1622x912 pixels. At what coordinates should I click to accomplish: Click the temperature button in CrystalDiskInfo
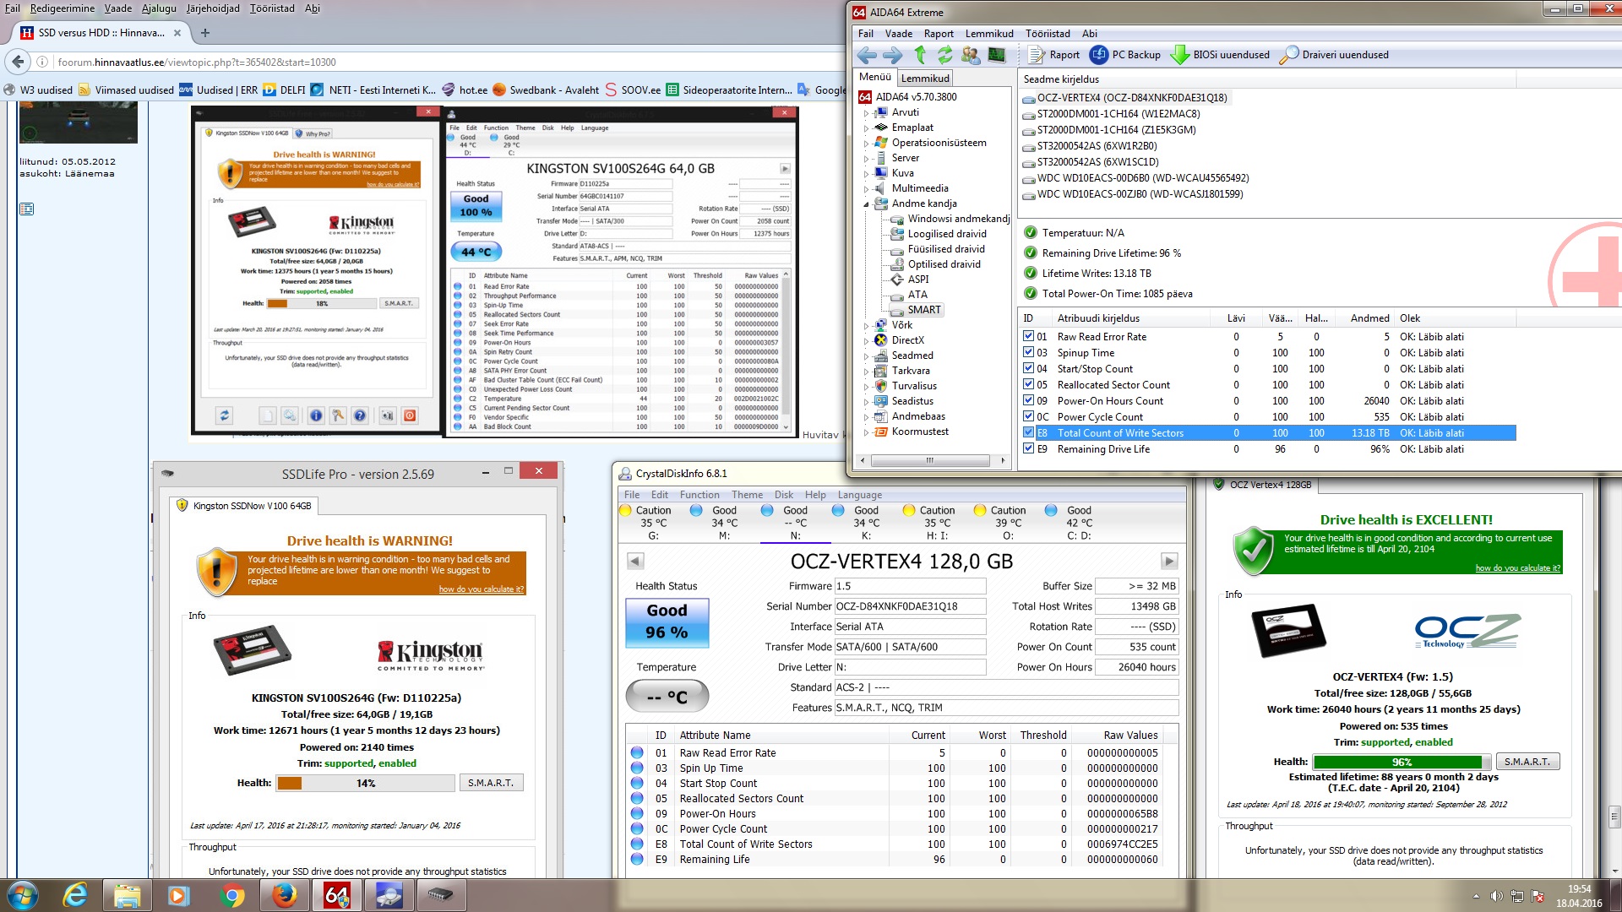(x=667, y=698)
